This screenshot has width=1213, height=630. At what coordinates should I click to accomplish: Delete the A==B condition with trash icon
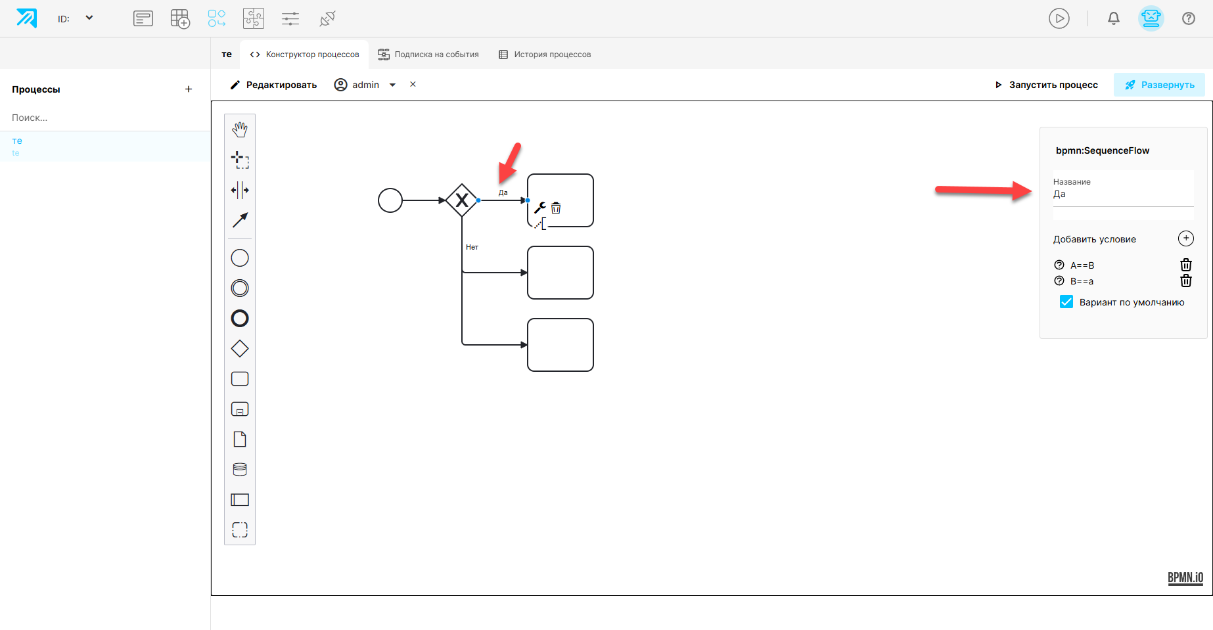pos(1186,265)
